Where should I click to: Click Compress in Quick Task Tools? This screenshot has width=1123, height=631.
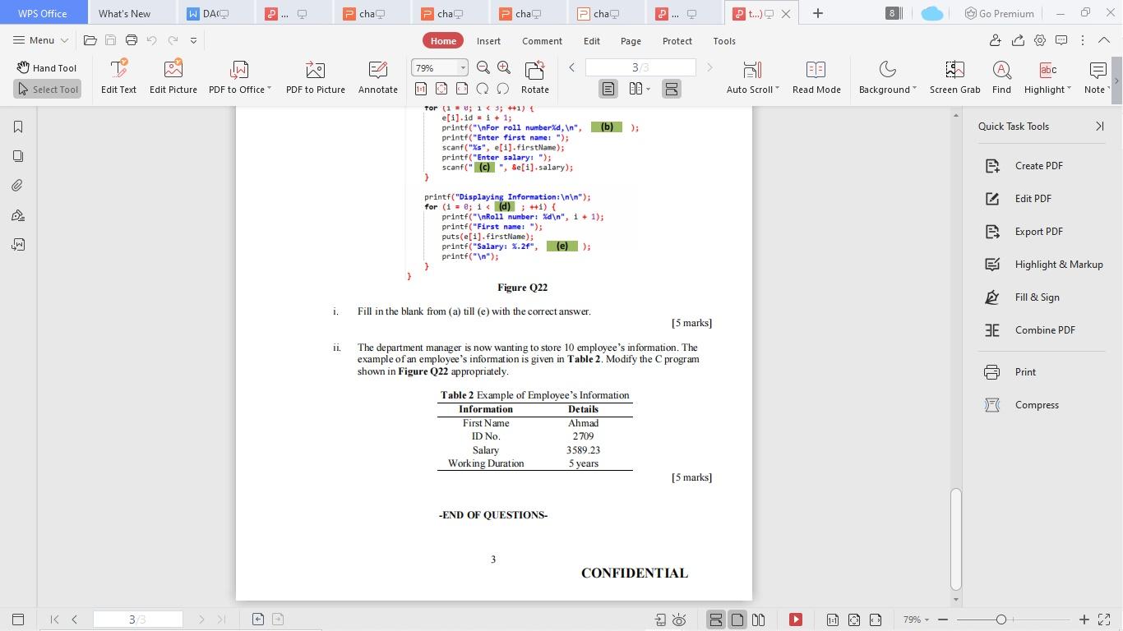[x=1037, y=404]
